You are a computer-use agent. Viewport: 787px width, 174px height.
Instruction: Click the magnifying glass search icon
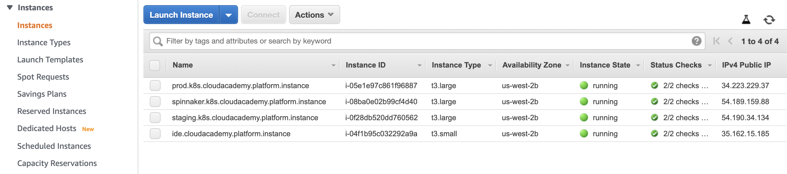(158, 41)
